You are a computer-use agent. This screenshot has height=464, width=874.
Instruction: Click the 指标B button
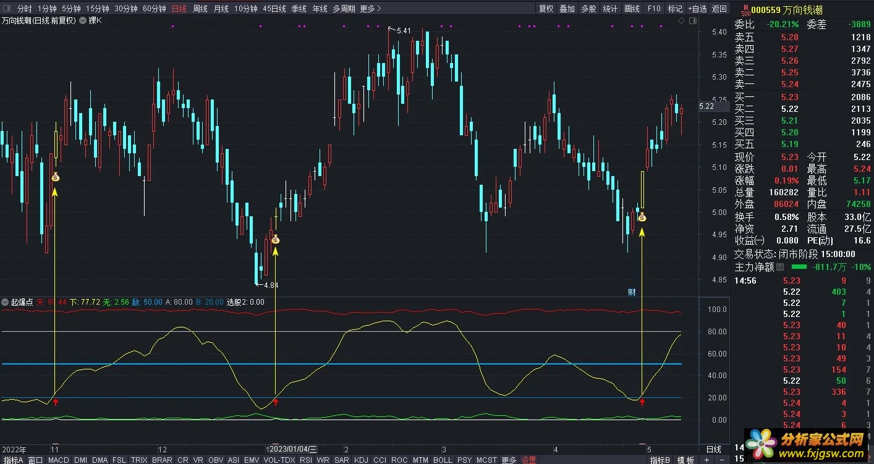click(x=661, y=460)
